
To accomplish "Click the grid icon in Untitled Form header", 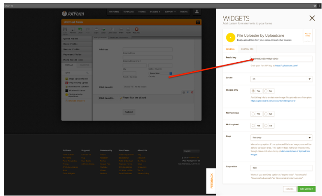I will pos(198,22).
